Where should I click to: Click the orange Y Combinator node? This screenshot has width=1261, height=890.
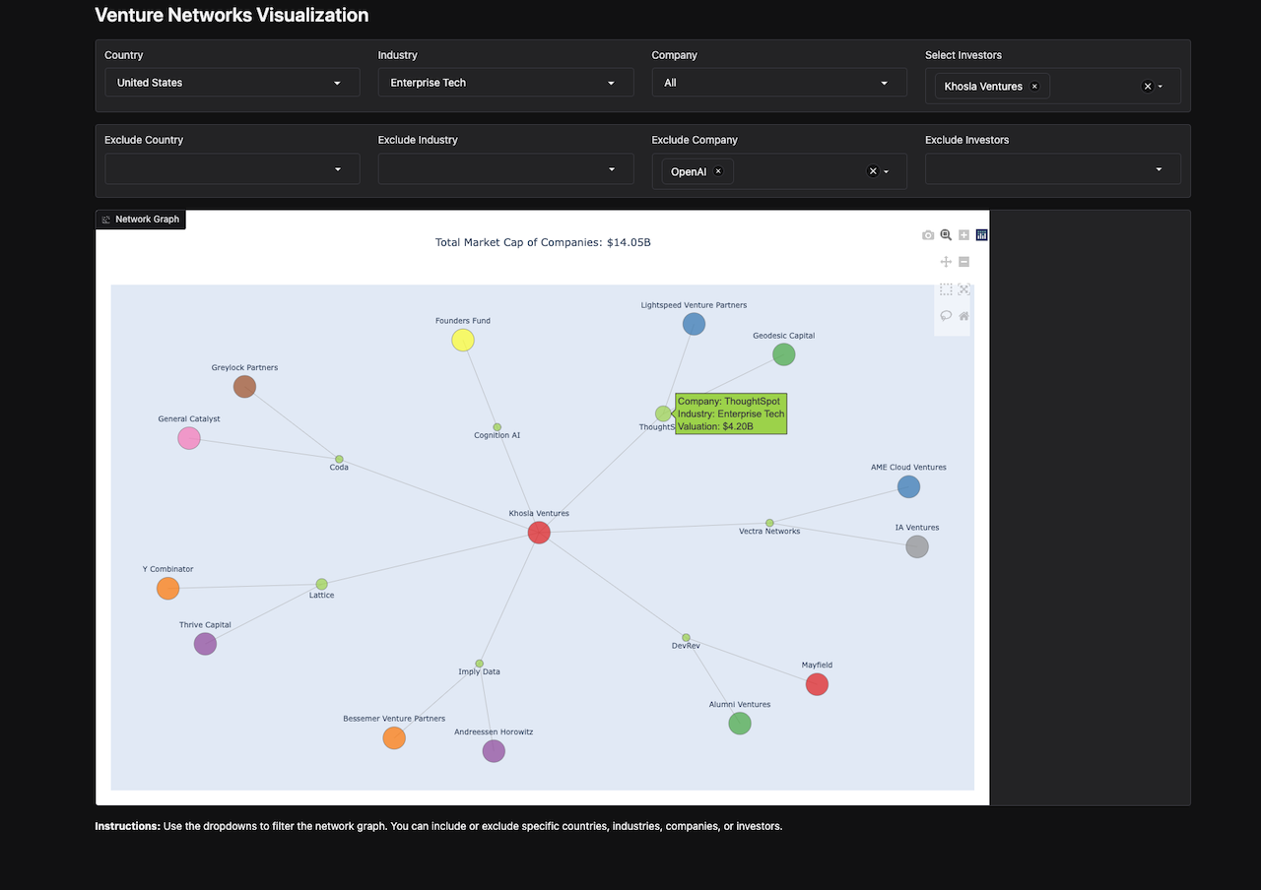coord(168,589)
